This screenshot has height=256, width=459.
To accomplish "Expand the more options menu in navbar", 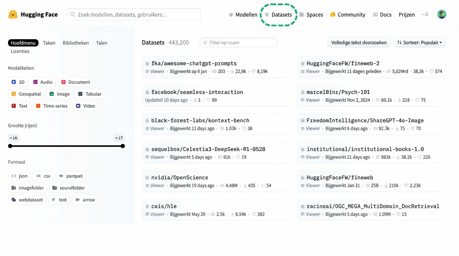I will coord(425,14).
